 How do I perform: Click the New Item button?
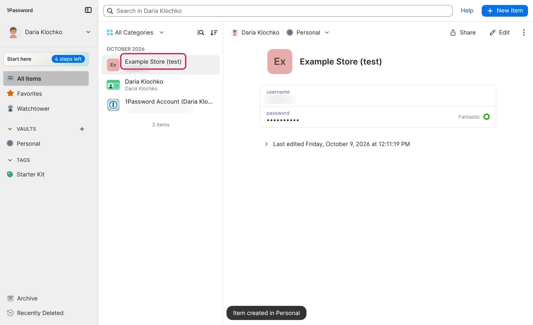[505, 11]
